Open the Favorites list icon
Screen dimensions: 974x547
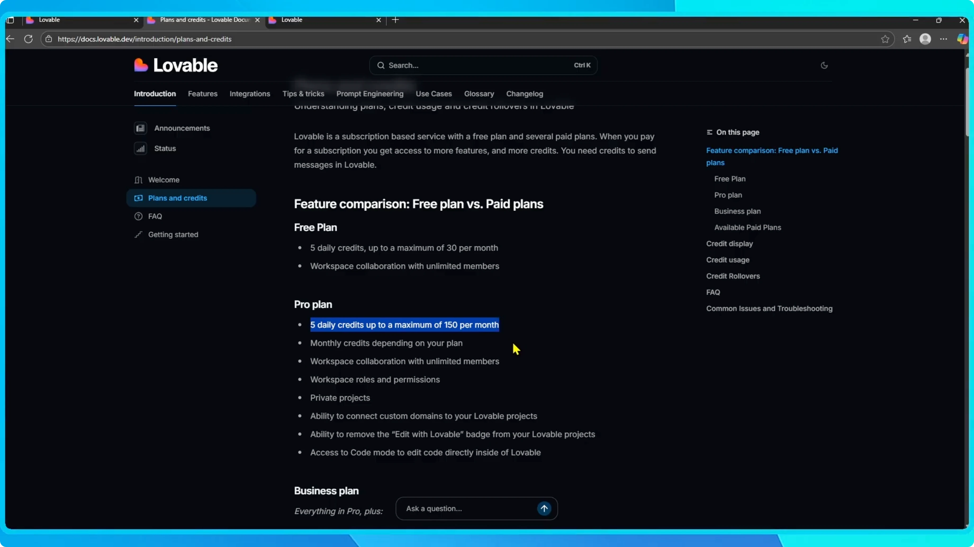click(x=907, y=39)
